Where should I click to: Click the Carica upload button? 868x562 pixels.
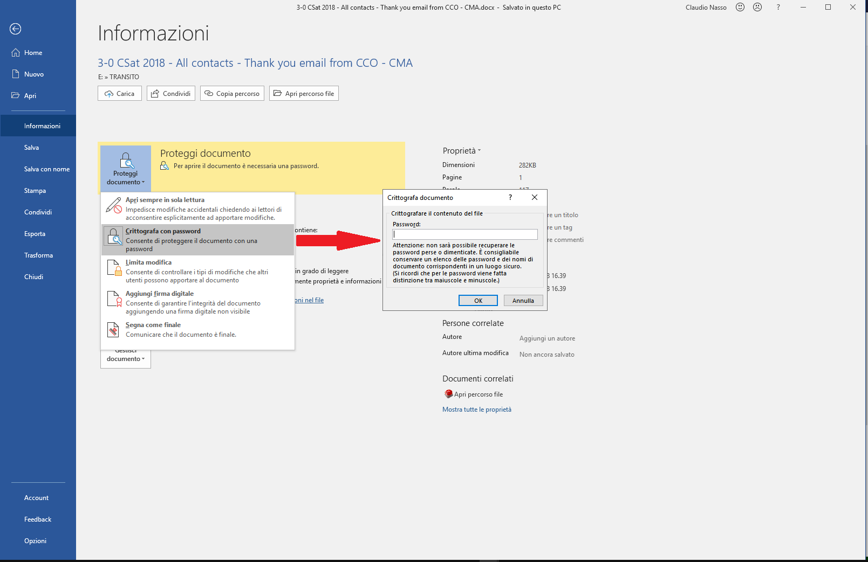coord(120,93)
